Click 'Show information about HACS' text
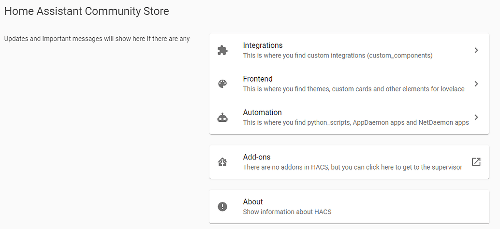 pos(287,212)
